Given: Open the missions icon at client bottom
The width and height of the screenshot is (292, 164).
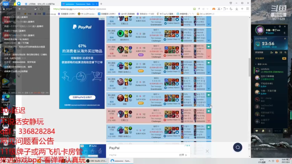Looking at the screenshot, I should tap(263, 131).
